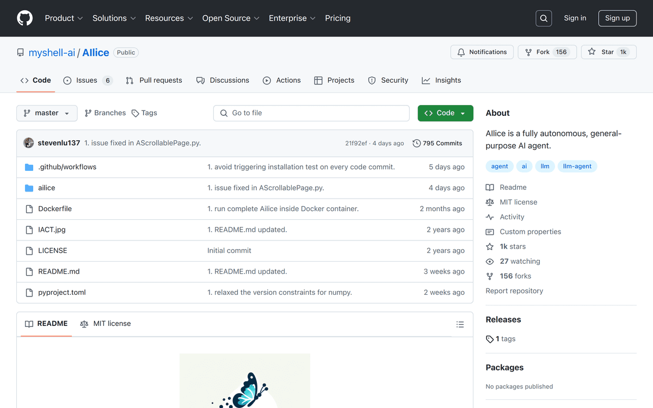Star the Ailice repository
The width and height of the screenshot is (653, 408).
pos(601,52)
